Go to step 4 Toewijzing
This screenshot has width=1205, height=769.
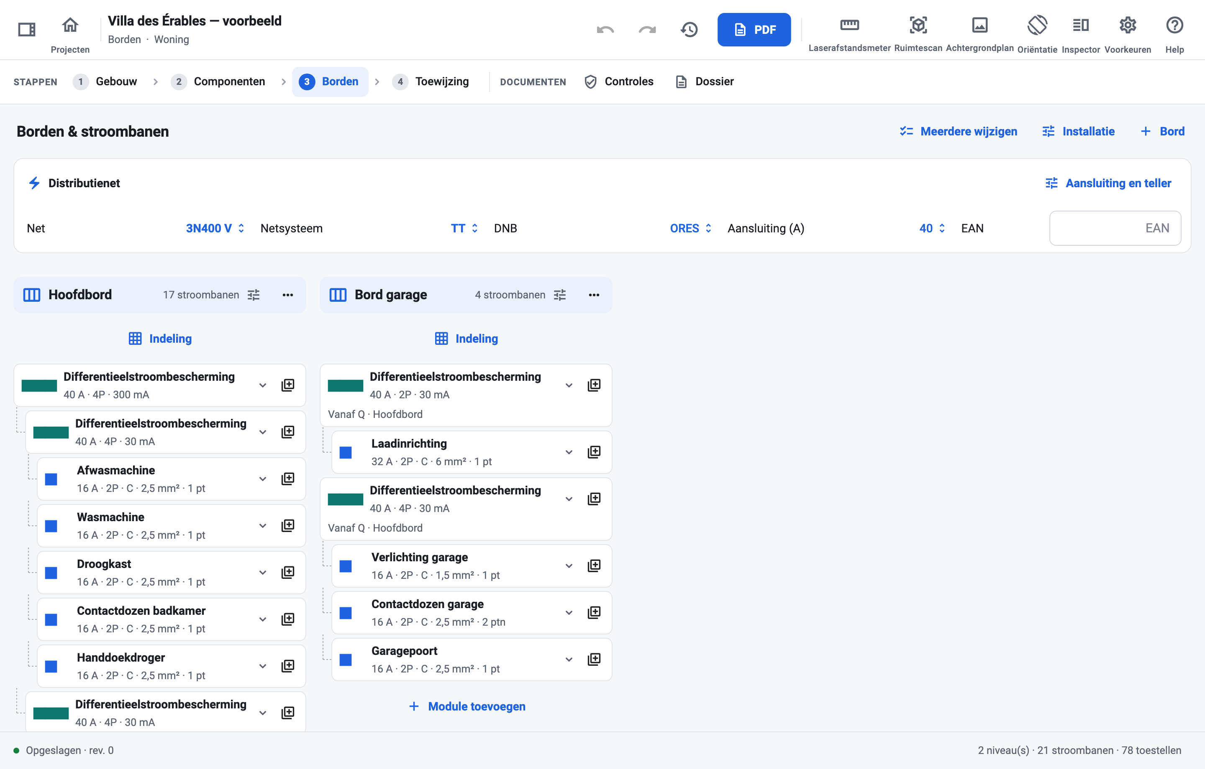coord(431,81)
